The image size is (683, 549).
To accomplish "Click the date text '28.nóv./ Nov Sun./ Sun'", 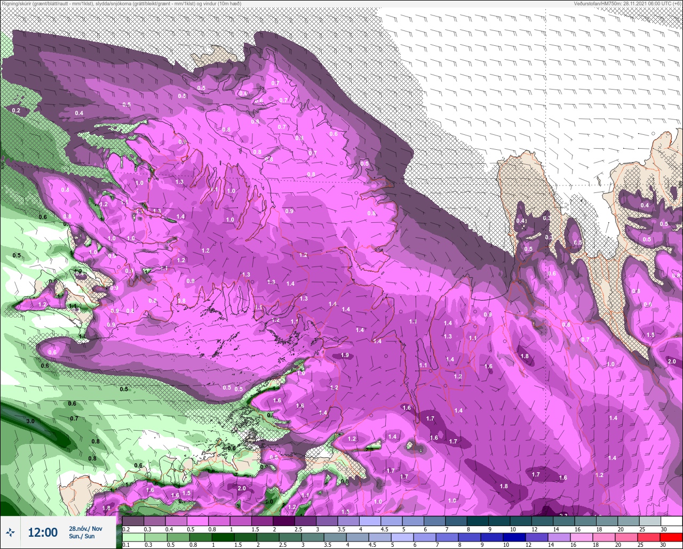I will tap(85, 532).
